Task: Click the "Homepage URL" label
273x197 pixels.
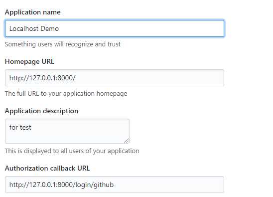Action: click(29, 61)
